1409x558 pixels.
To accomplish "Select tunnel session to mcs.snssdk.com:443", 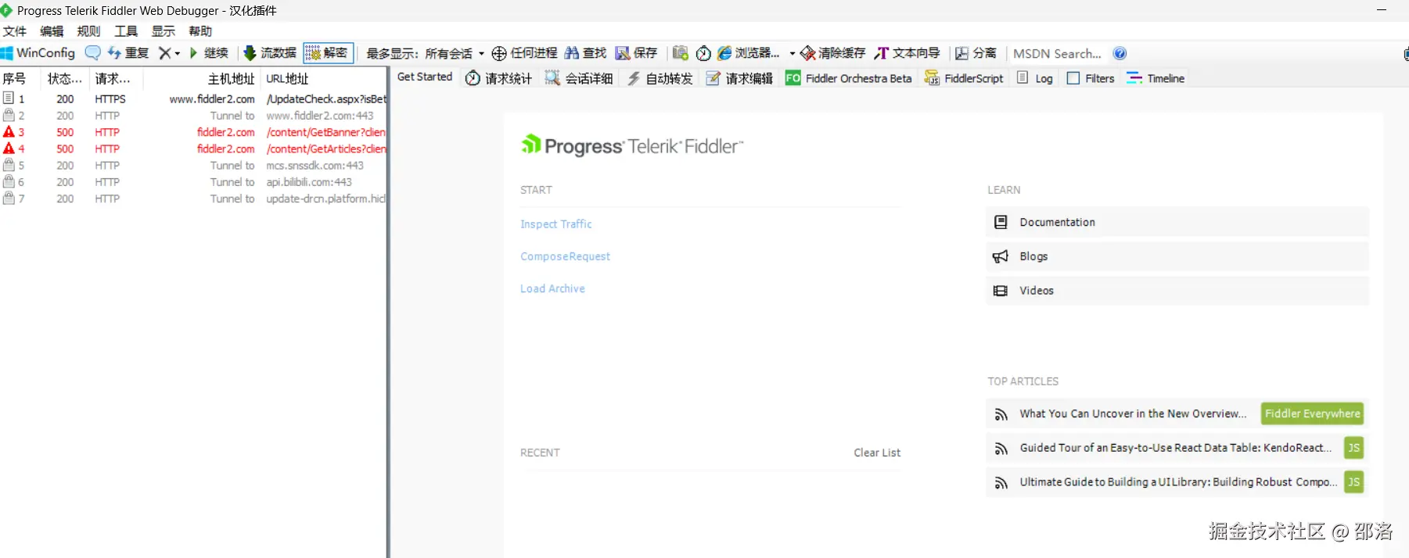I will coord(193,166).
